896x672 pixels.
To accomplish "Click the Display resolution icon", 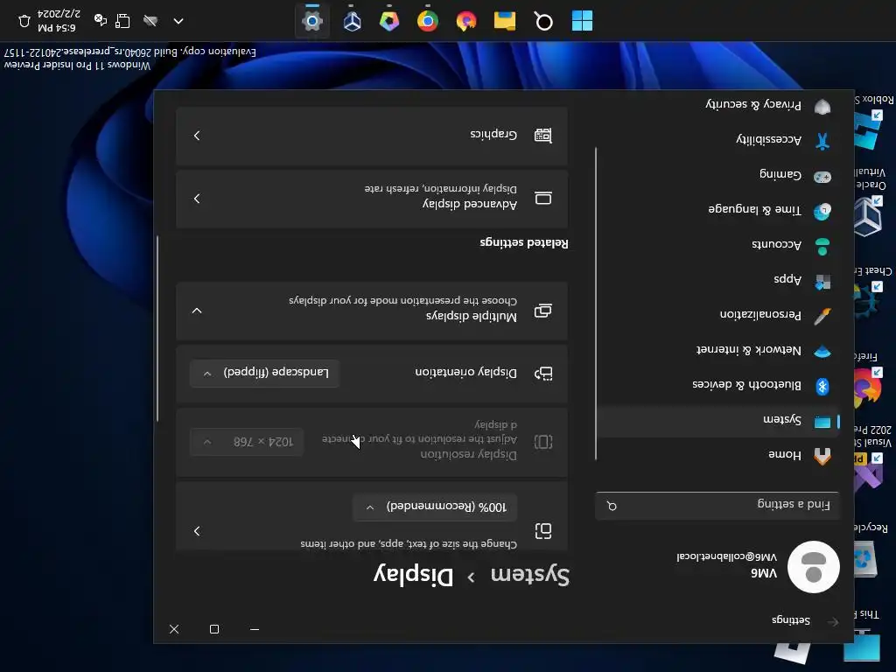I will [542, 442].
